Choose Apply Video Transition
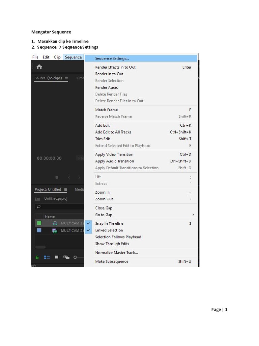This screenshot has height=346, width=259. pos(141,154)
